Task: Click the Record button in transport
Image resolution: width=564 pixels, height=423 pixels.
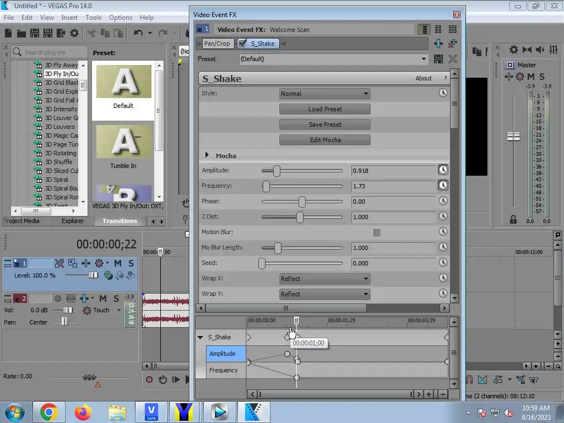Action: (x=149, y=379)
